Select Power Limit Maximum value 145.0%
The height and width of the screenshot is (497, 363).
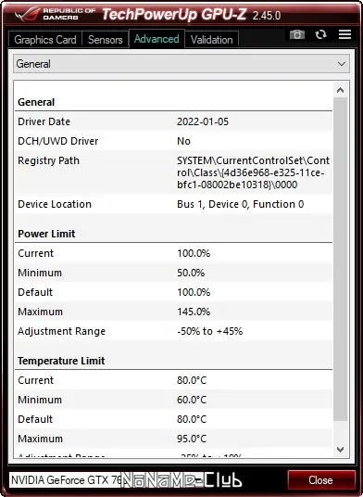194,312
